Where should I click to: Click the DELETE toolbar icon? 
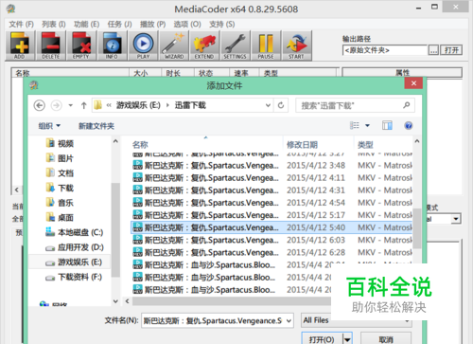50,45
